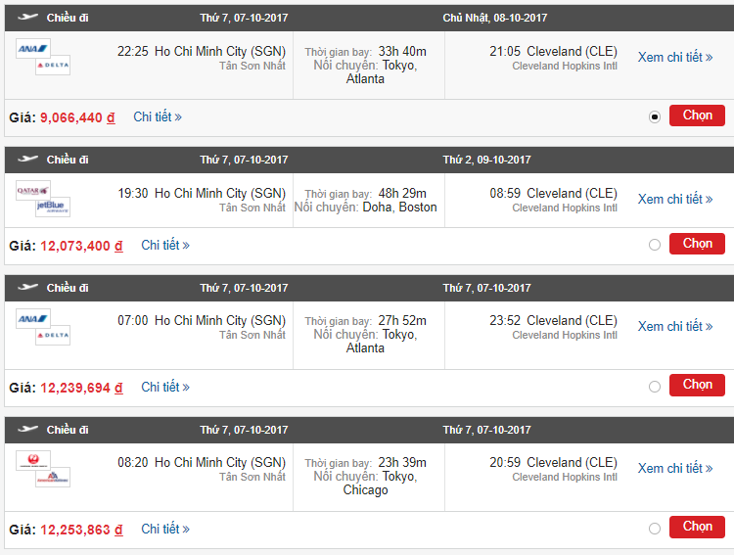Image resolution: width=734 pixels, height=555 pixels.
Task: Open Xem chi tiết for 22:25 departure flight
Action: [x=675, y=57]
